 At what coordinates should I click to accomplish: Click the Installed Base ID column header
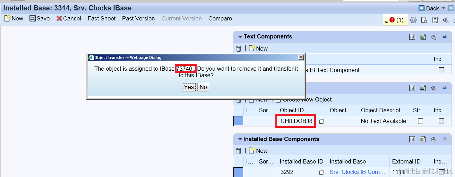coord(301,161)
